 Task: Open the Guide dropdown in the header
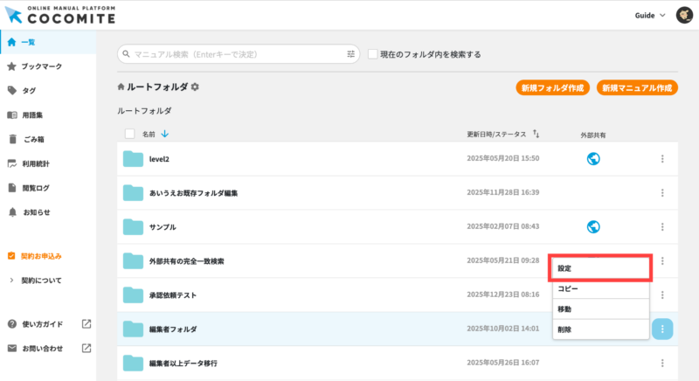coord(649,16)
